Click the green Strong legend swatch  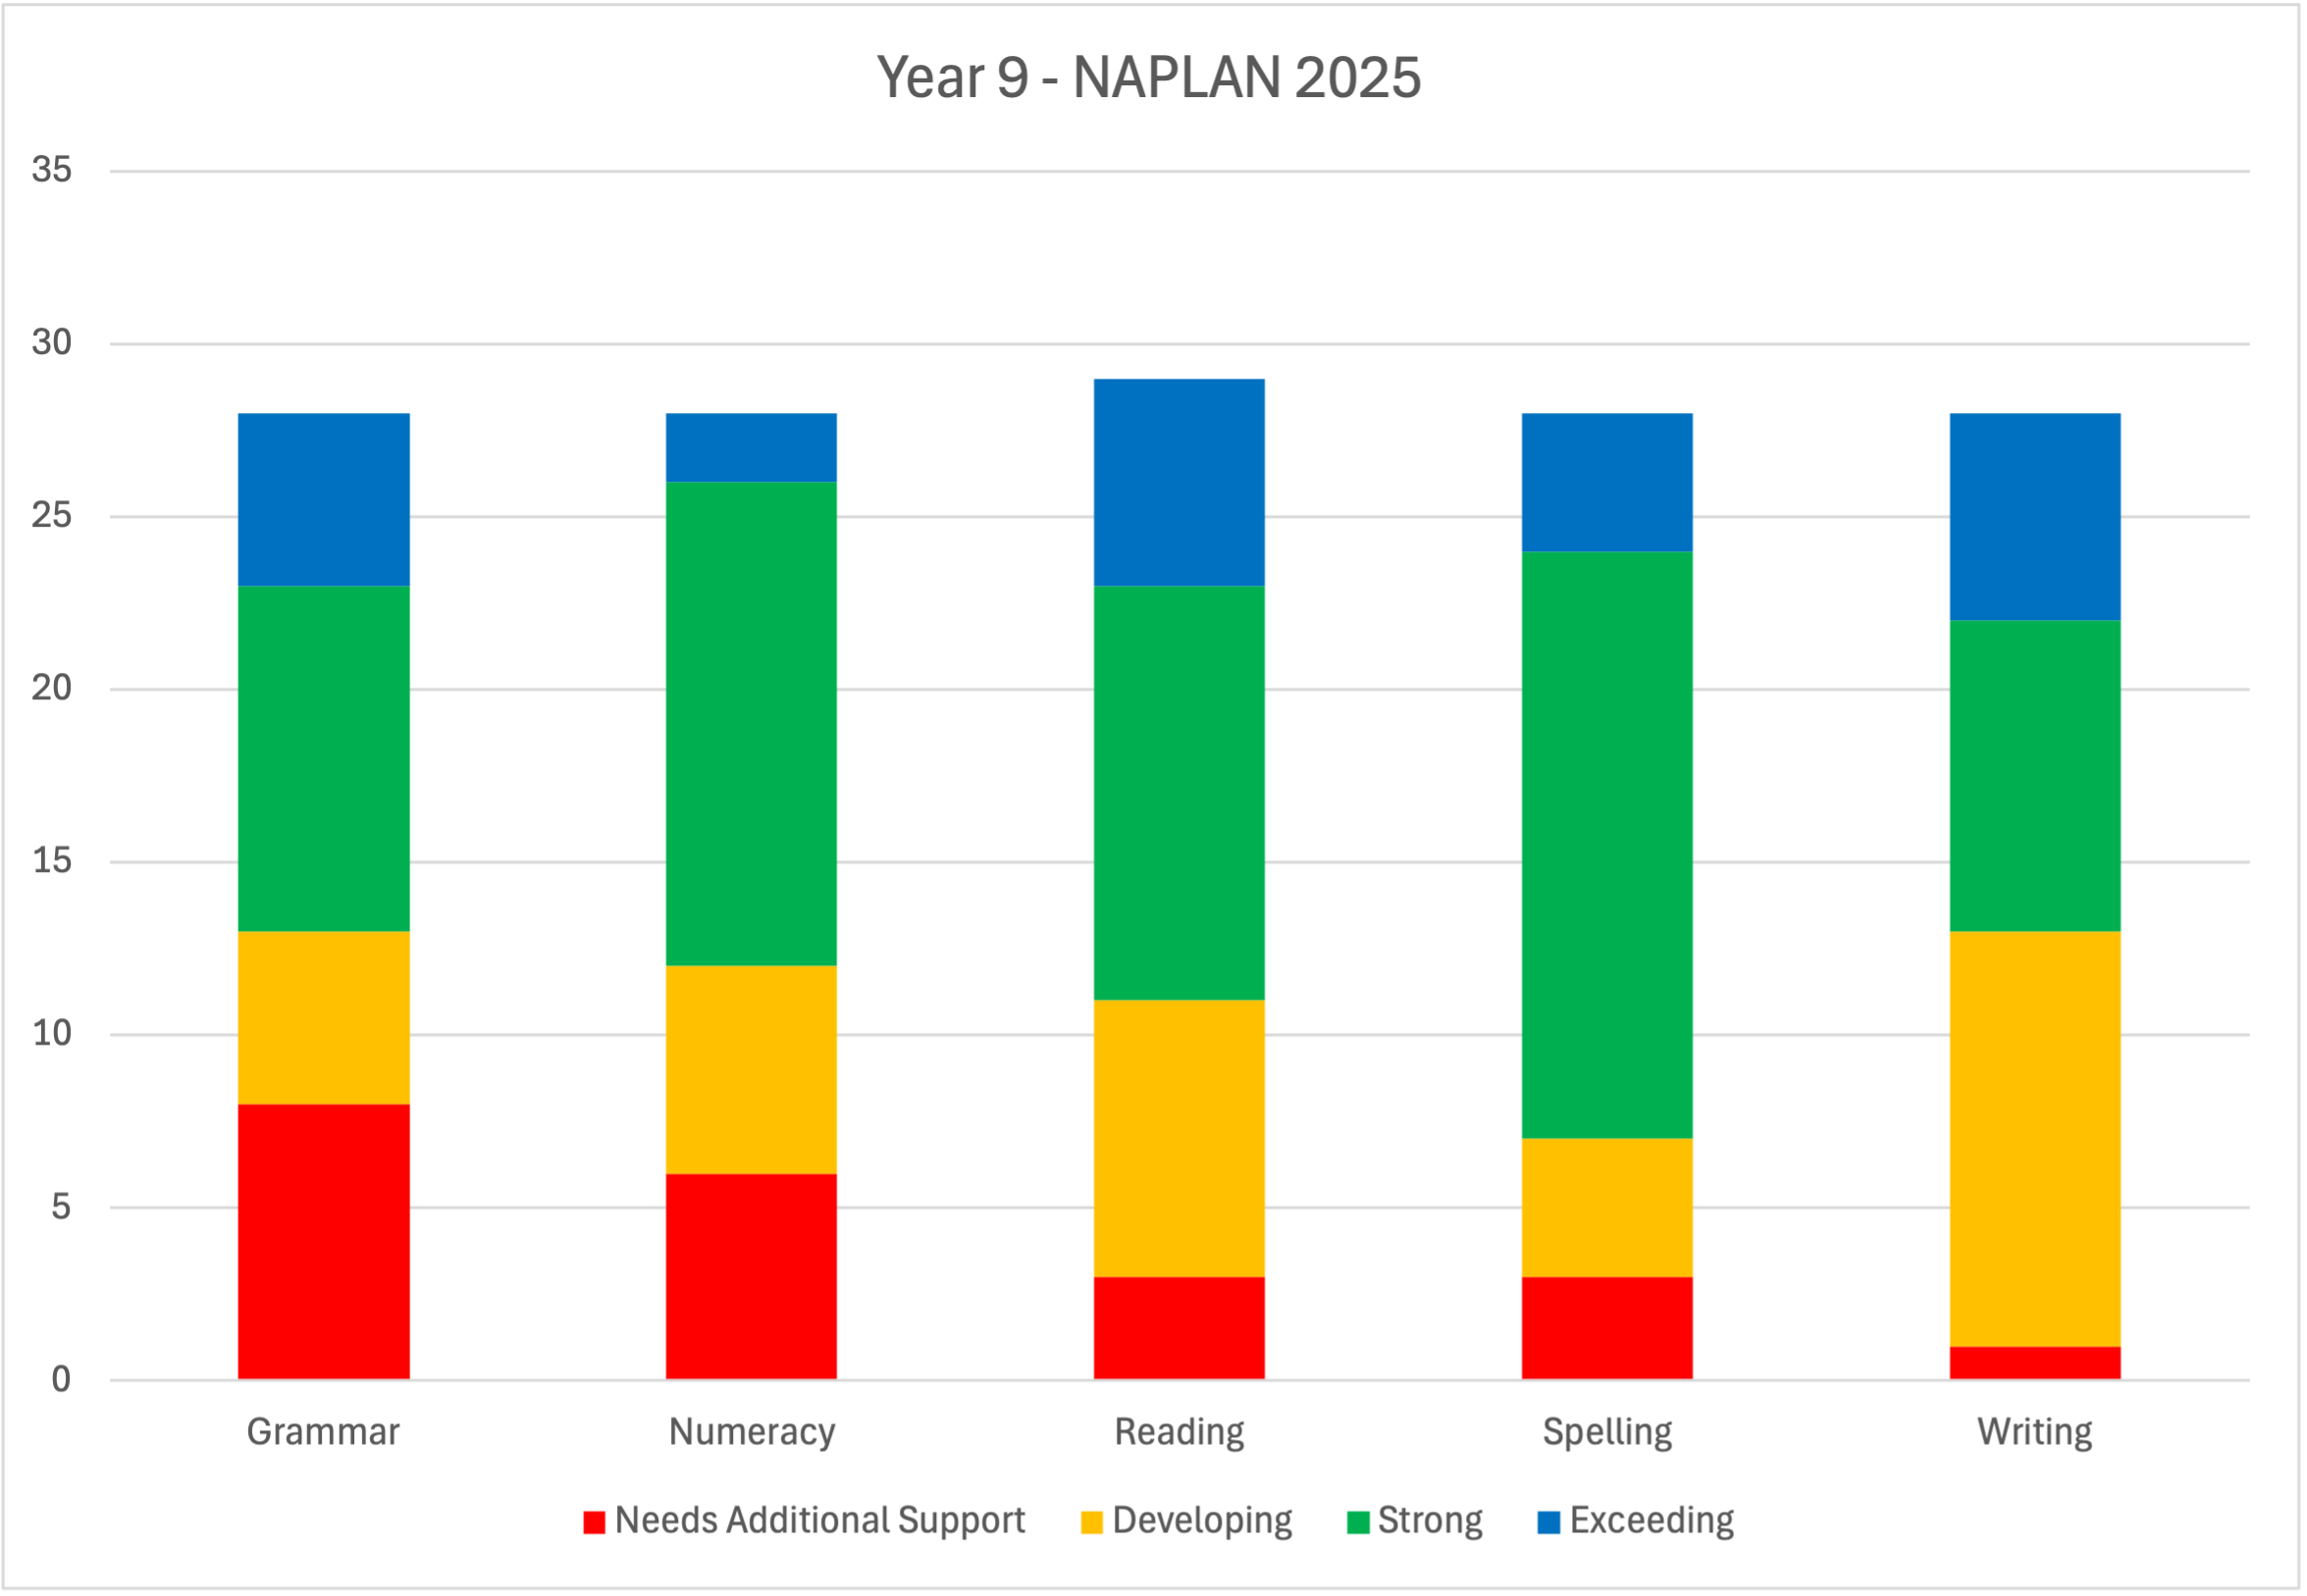pos(1357,1522)
